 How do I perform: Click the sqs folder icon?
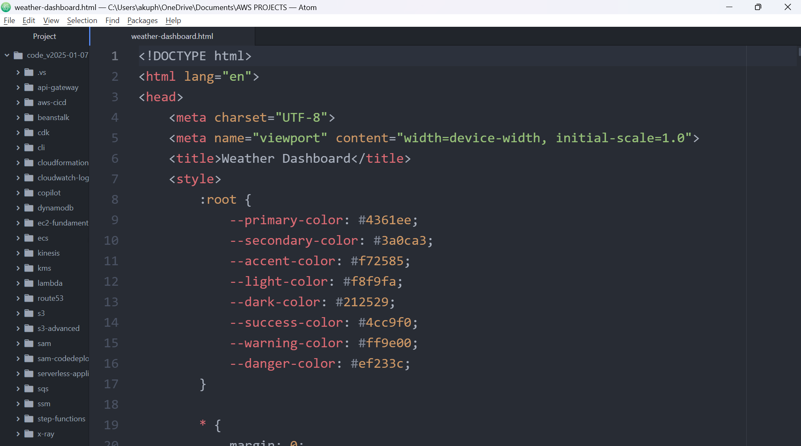point(29,389)
